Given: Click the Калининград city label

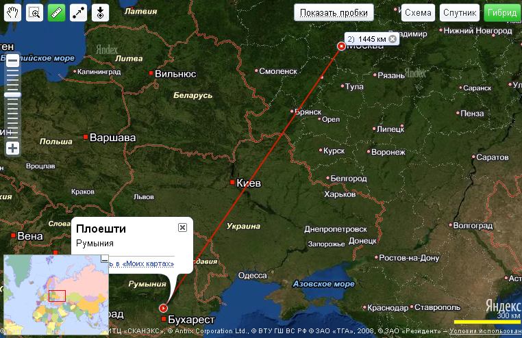Looking at the screenshot, I should 99,72.
